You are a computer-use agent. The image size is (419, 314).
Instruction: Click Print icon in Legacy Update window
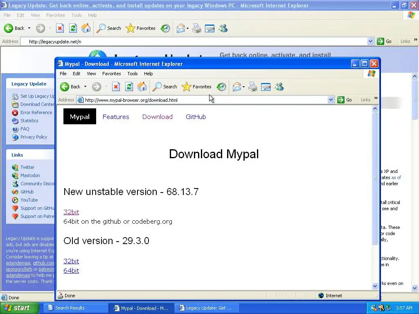[197, 28]
